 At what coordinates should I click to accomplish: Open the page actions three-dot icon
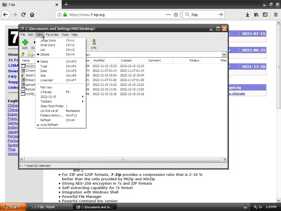(168, 15)
